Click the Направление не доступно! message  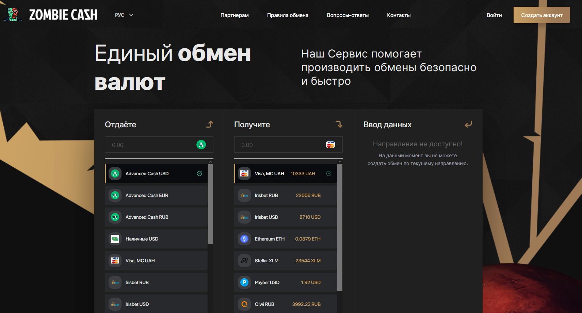(x=418, y=144)
